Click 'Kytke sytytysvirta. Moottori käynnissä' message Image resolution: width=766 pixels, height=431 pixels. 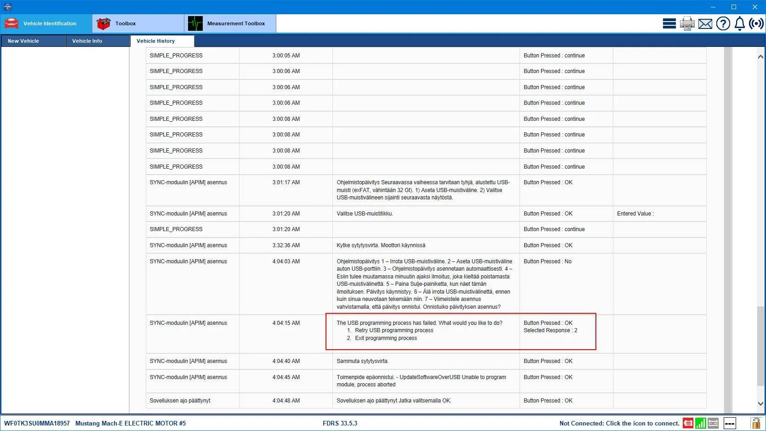pyautogui.click(x=381, y=245)
